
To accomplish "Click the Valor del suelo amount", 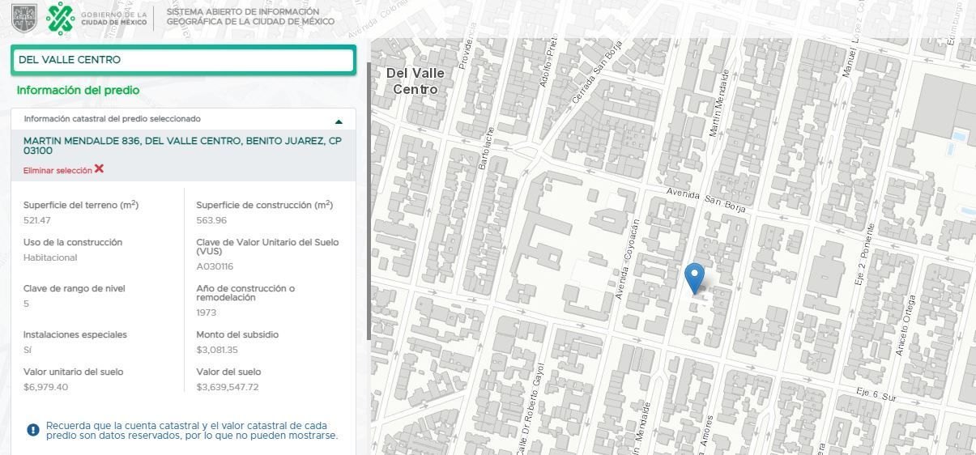I will click(x=228, y=387).
